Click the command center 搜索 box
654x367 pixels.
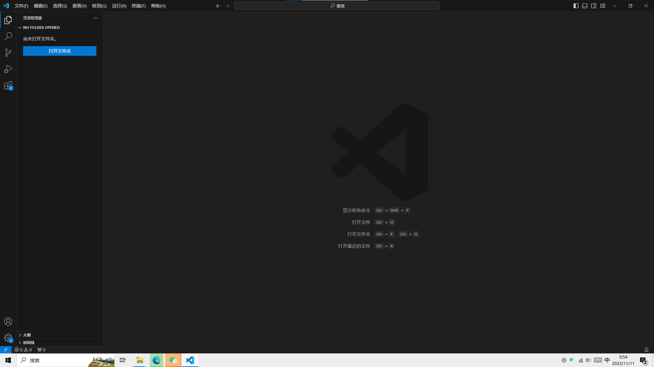337,6
